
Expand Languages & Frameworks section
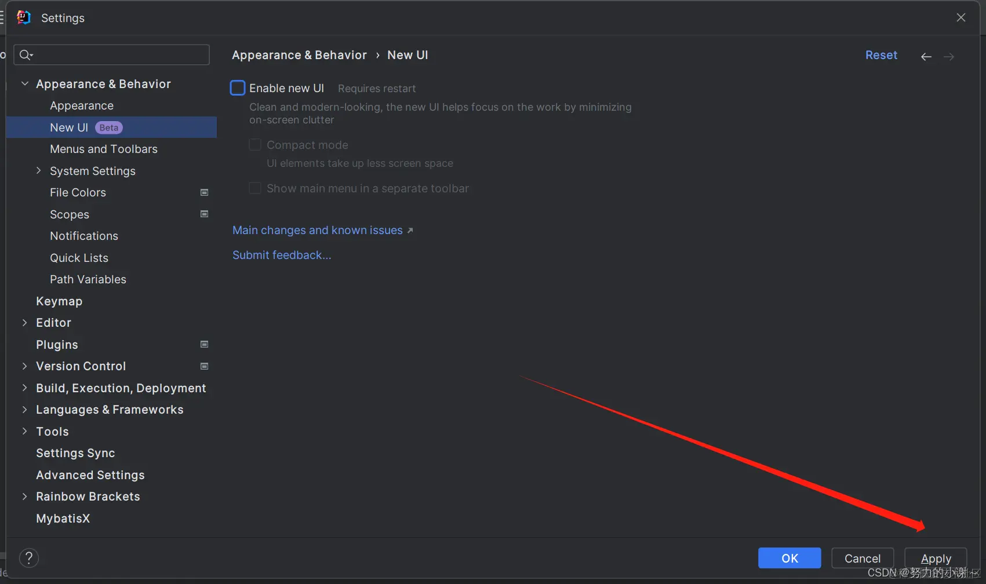(x=25, y=410)
